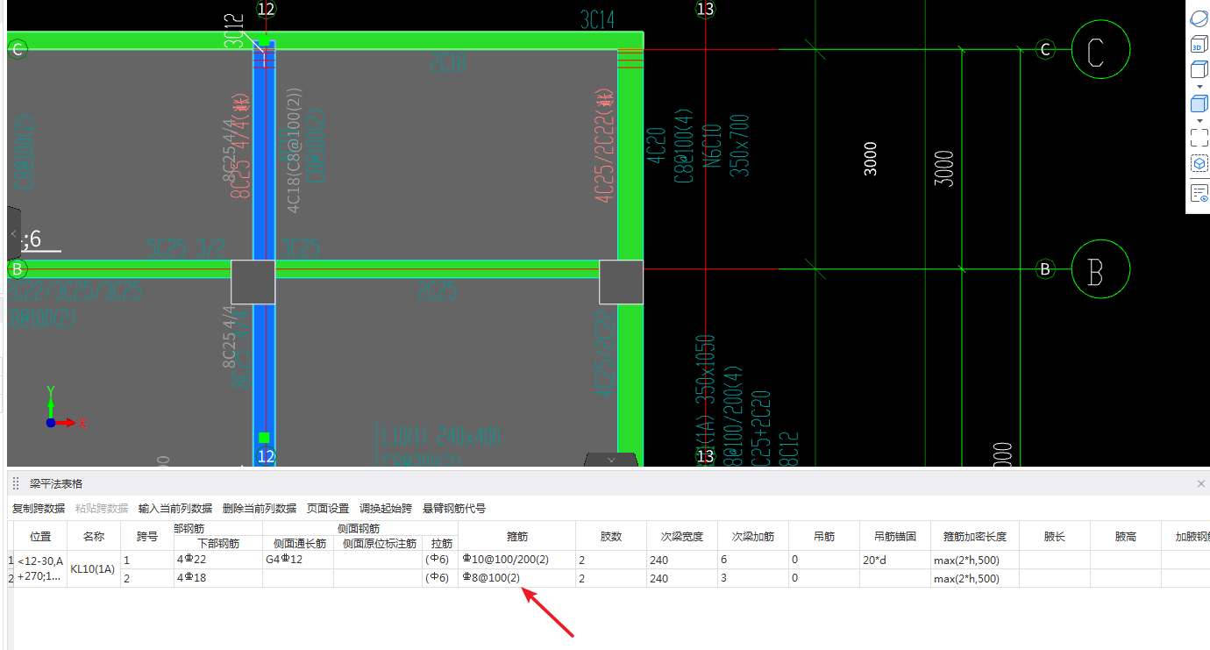Image resolution: width=1210 pixels, height=650 pixels.
Task: Click large axis bubble B on right
Action: (x=1100, y=269)
